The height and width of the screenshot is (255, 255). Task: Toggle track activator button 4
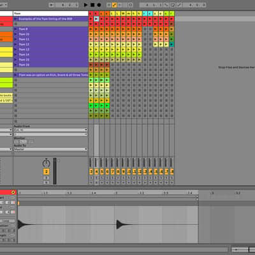96,171
